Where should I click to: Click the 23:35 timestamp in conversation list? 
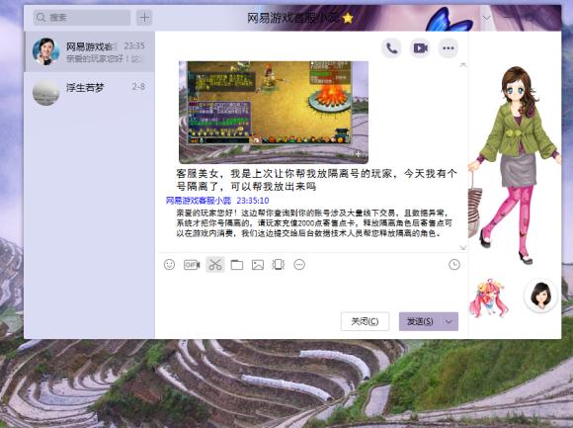click(x=134, y=45)
